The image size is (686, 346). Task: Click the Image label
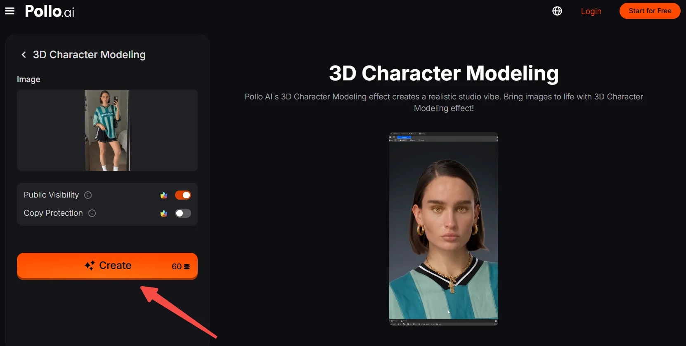coord(28,79)
